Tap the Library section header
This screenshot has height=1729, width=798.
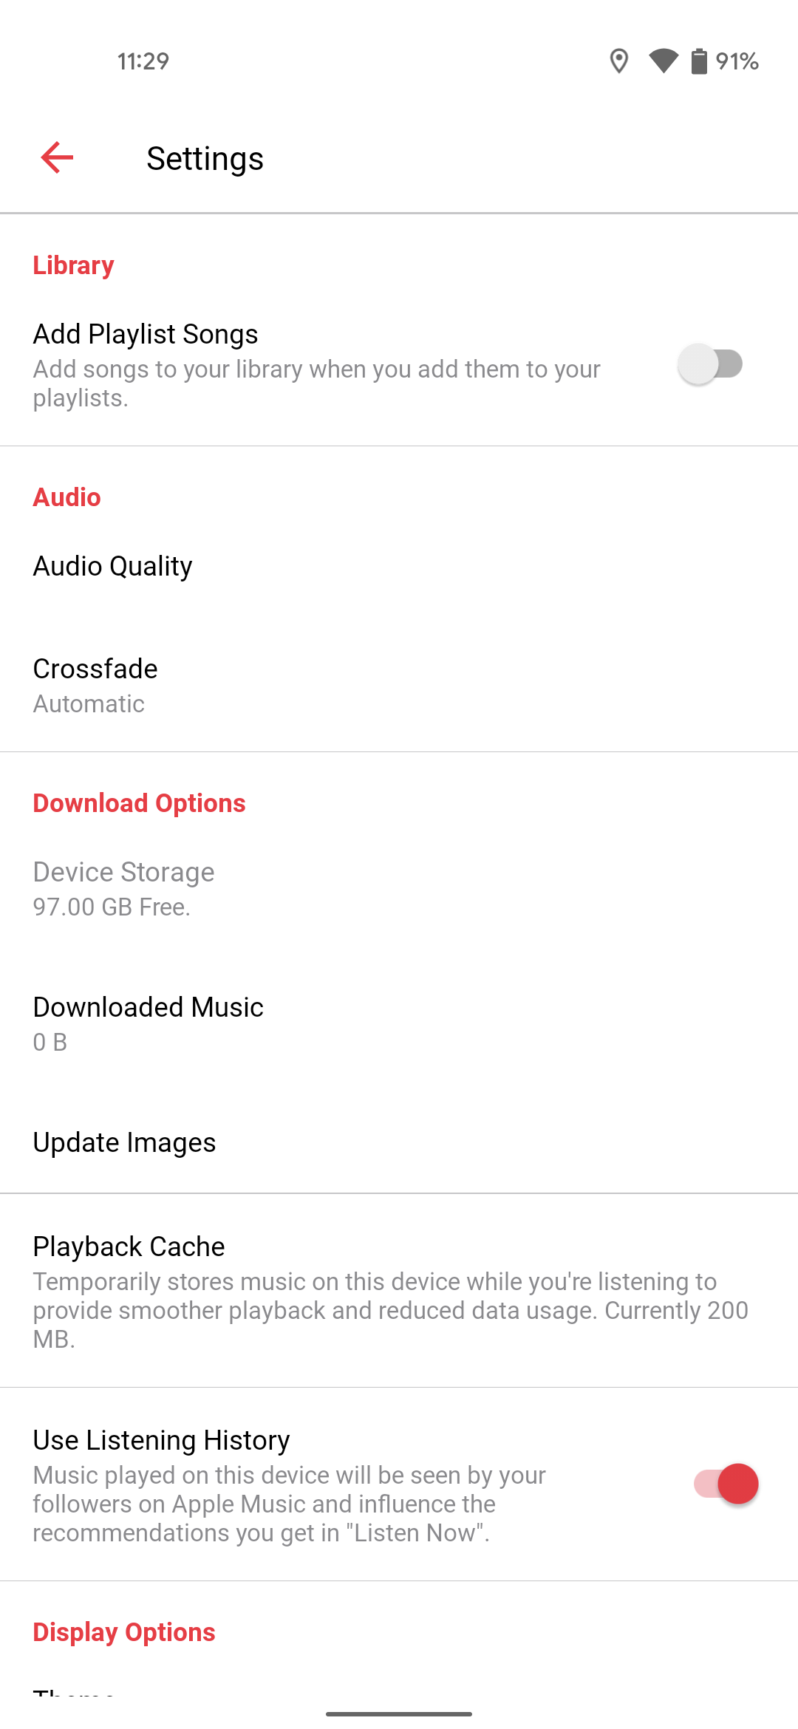coord(74,266)
